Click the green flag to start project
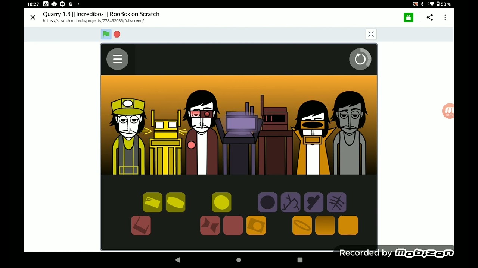Viewport: 478px width, 268px height. [106, 34]
